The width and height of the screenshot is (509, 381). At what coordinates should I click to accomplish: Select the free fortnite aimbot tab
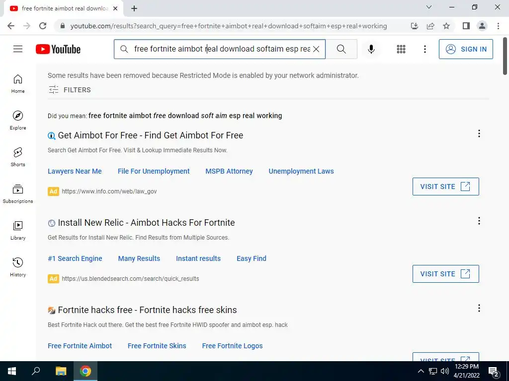coord(63,8)
